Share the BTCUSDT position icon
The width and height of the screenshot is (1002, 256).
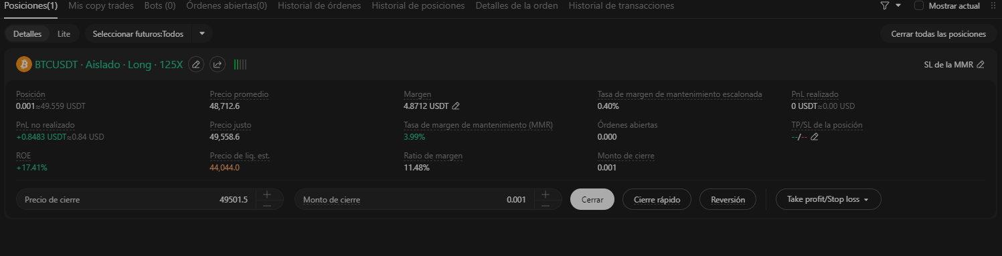click(x=218, y=64)
